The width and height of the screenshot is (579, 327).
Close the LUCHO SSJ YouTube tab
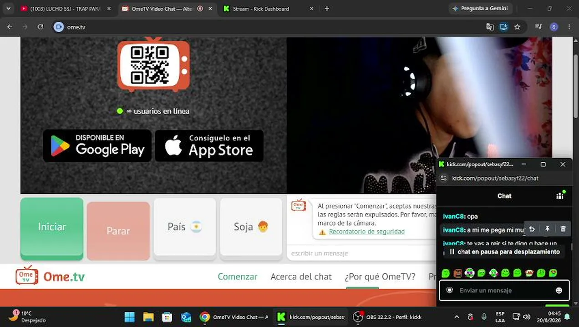coord(109,9)
